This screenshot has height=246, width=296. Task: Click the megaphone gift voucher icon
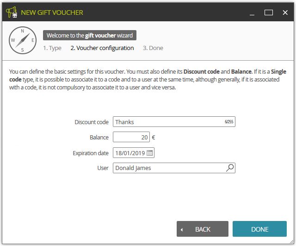12,13
